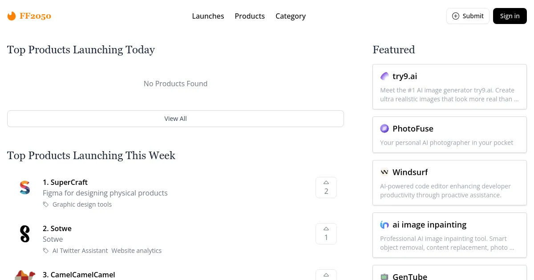Click the Sotwe product logo
This screenshot has width=534, height=280.
pos(25,234)
